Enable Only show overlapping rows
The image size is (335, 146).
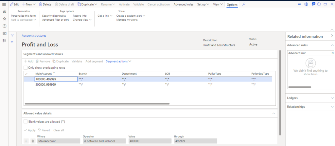point(26,68)
